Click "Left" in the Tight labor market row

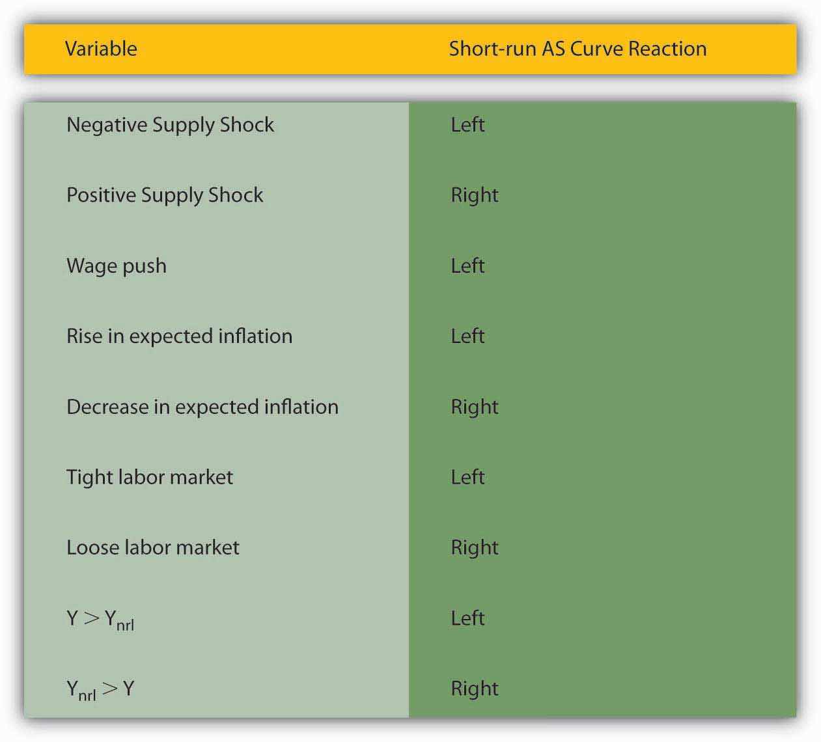(x=467, y=477)
